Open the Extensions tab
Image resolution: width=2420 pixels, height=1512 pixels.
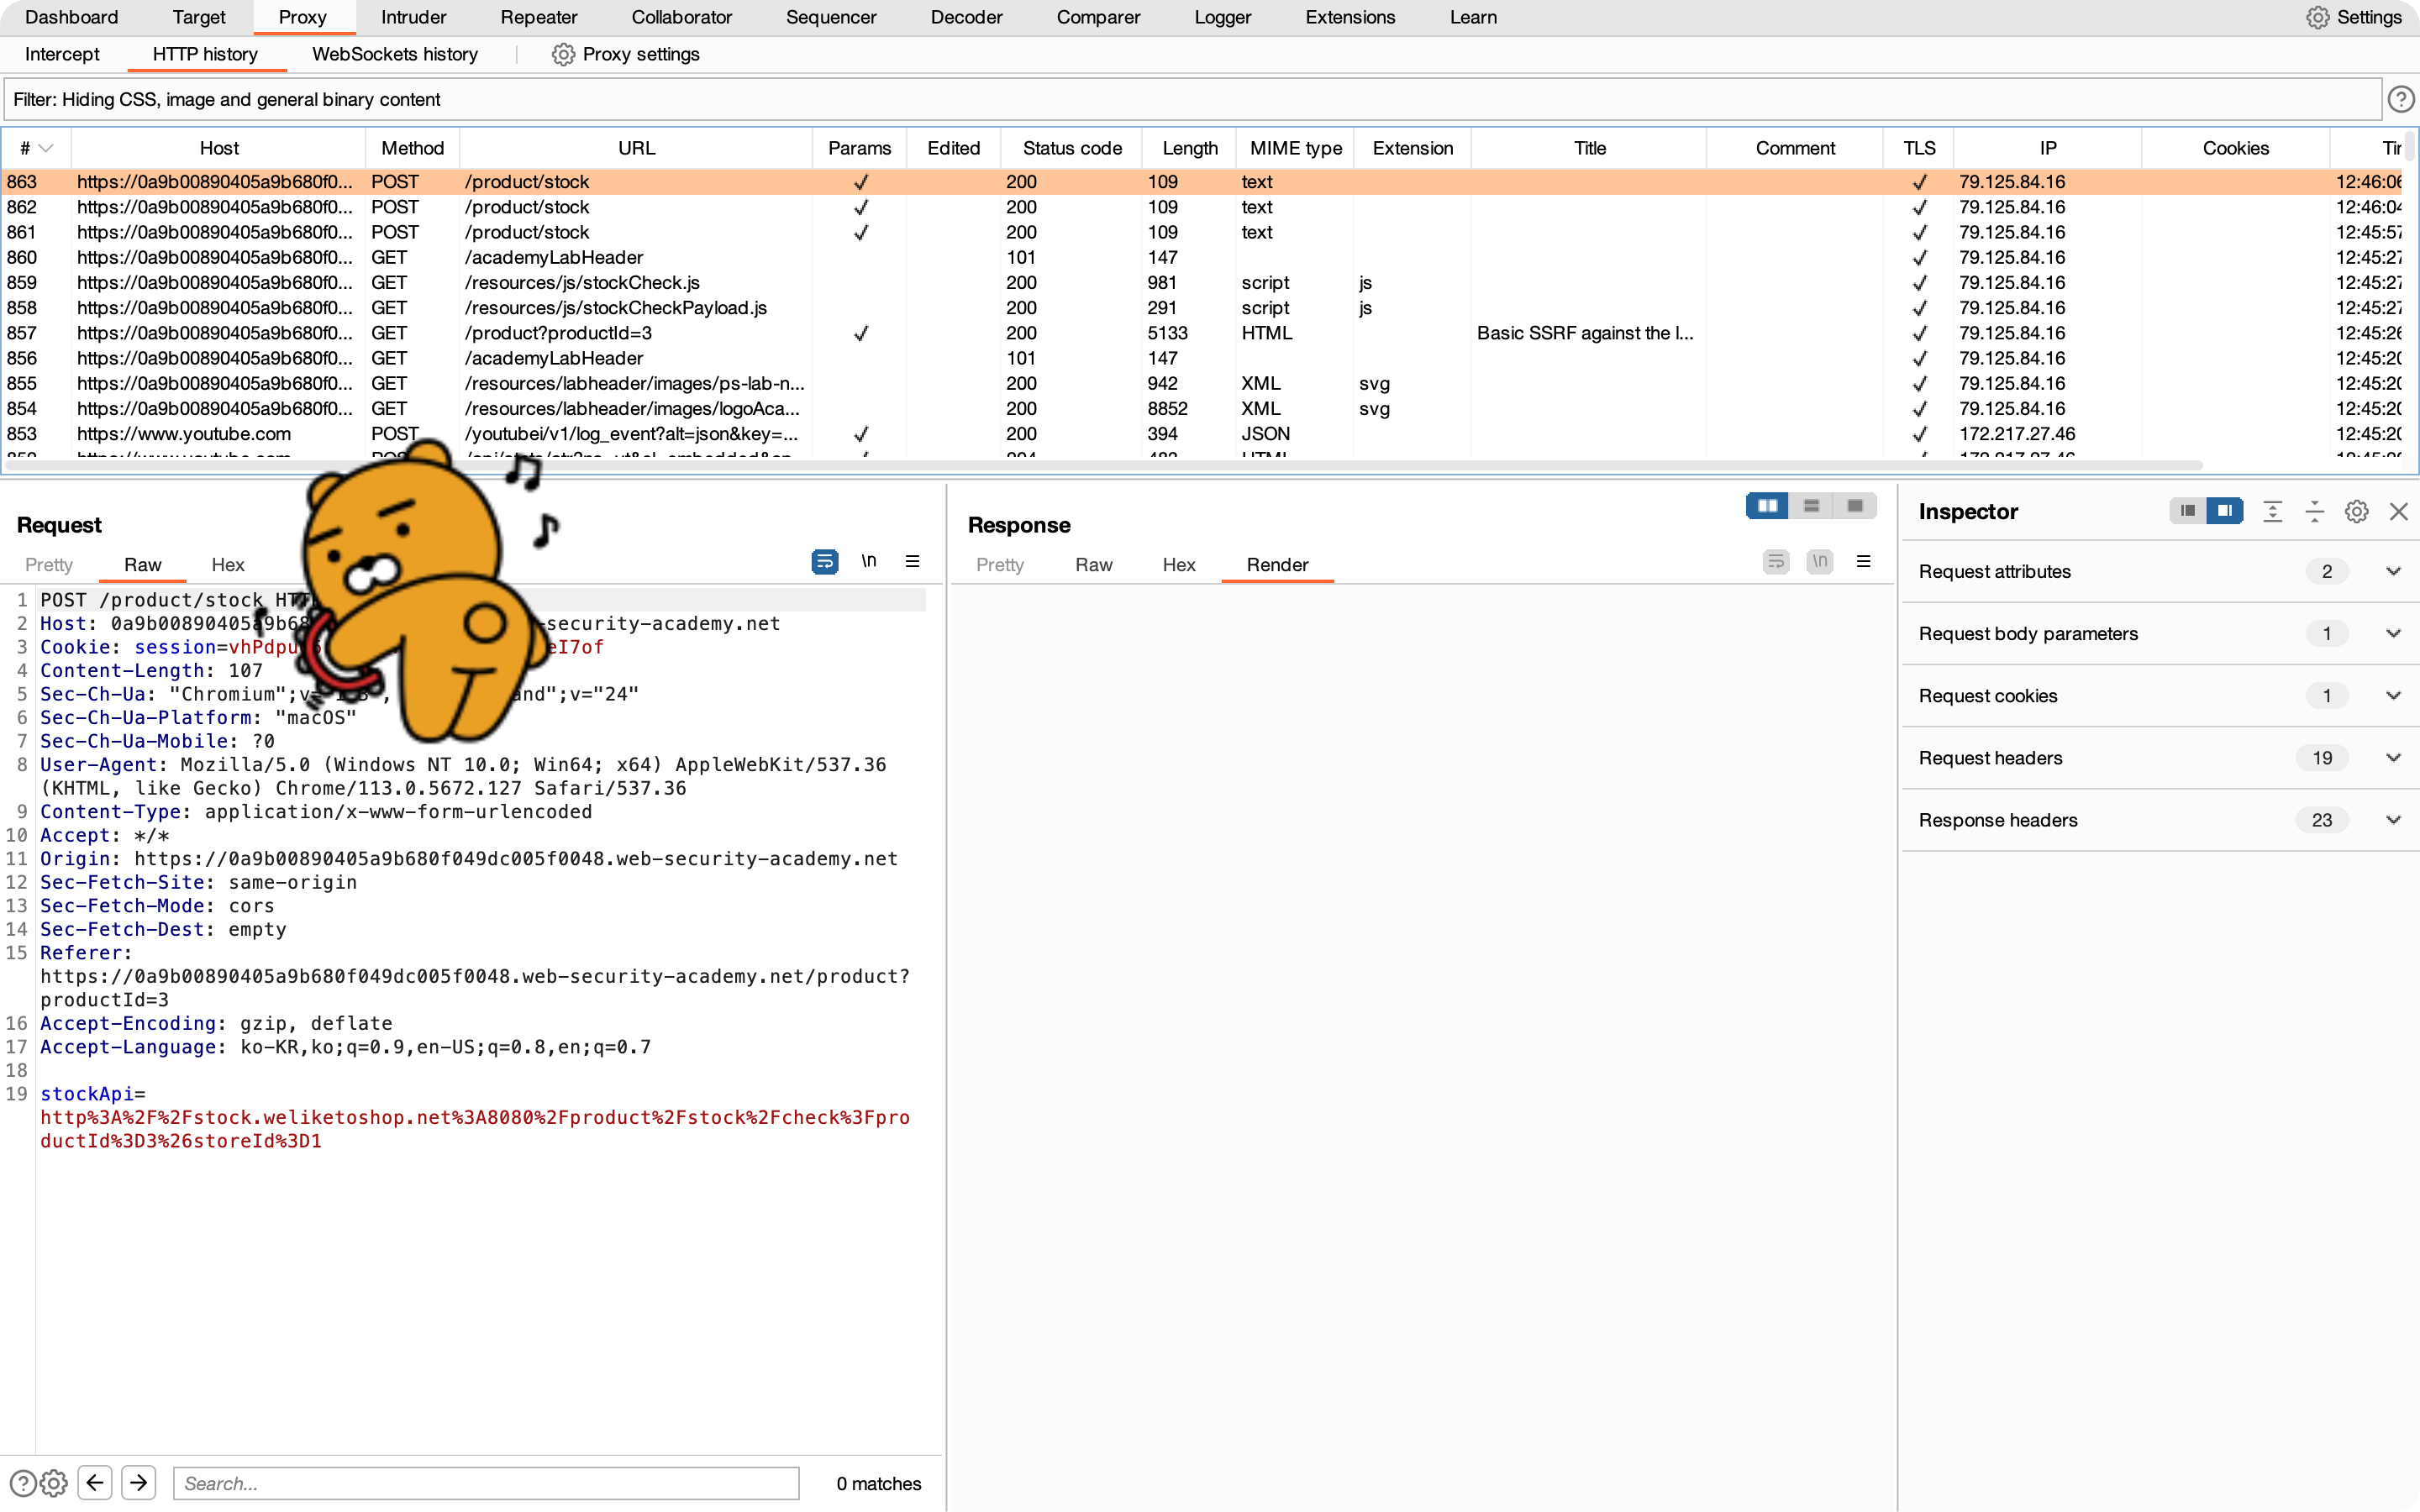coord(1349,17)
